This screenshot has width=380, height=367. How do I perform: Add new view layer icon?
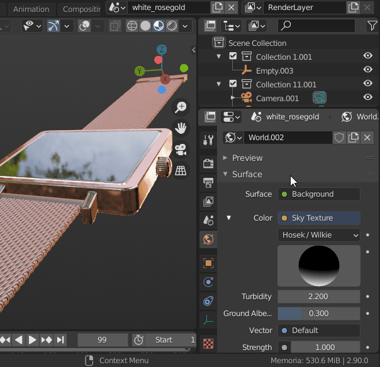354,8
